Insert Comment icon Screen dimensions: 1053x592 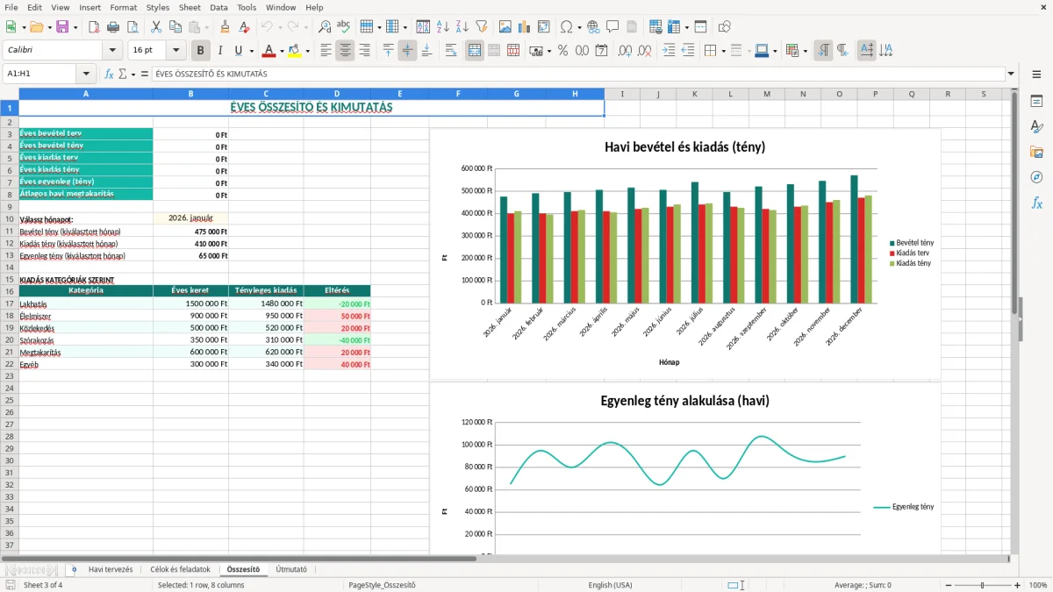pos(612,27)
